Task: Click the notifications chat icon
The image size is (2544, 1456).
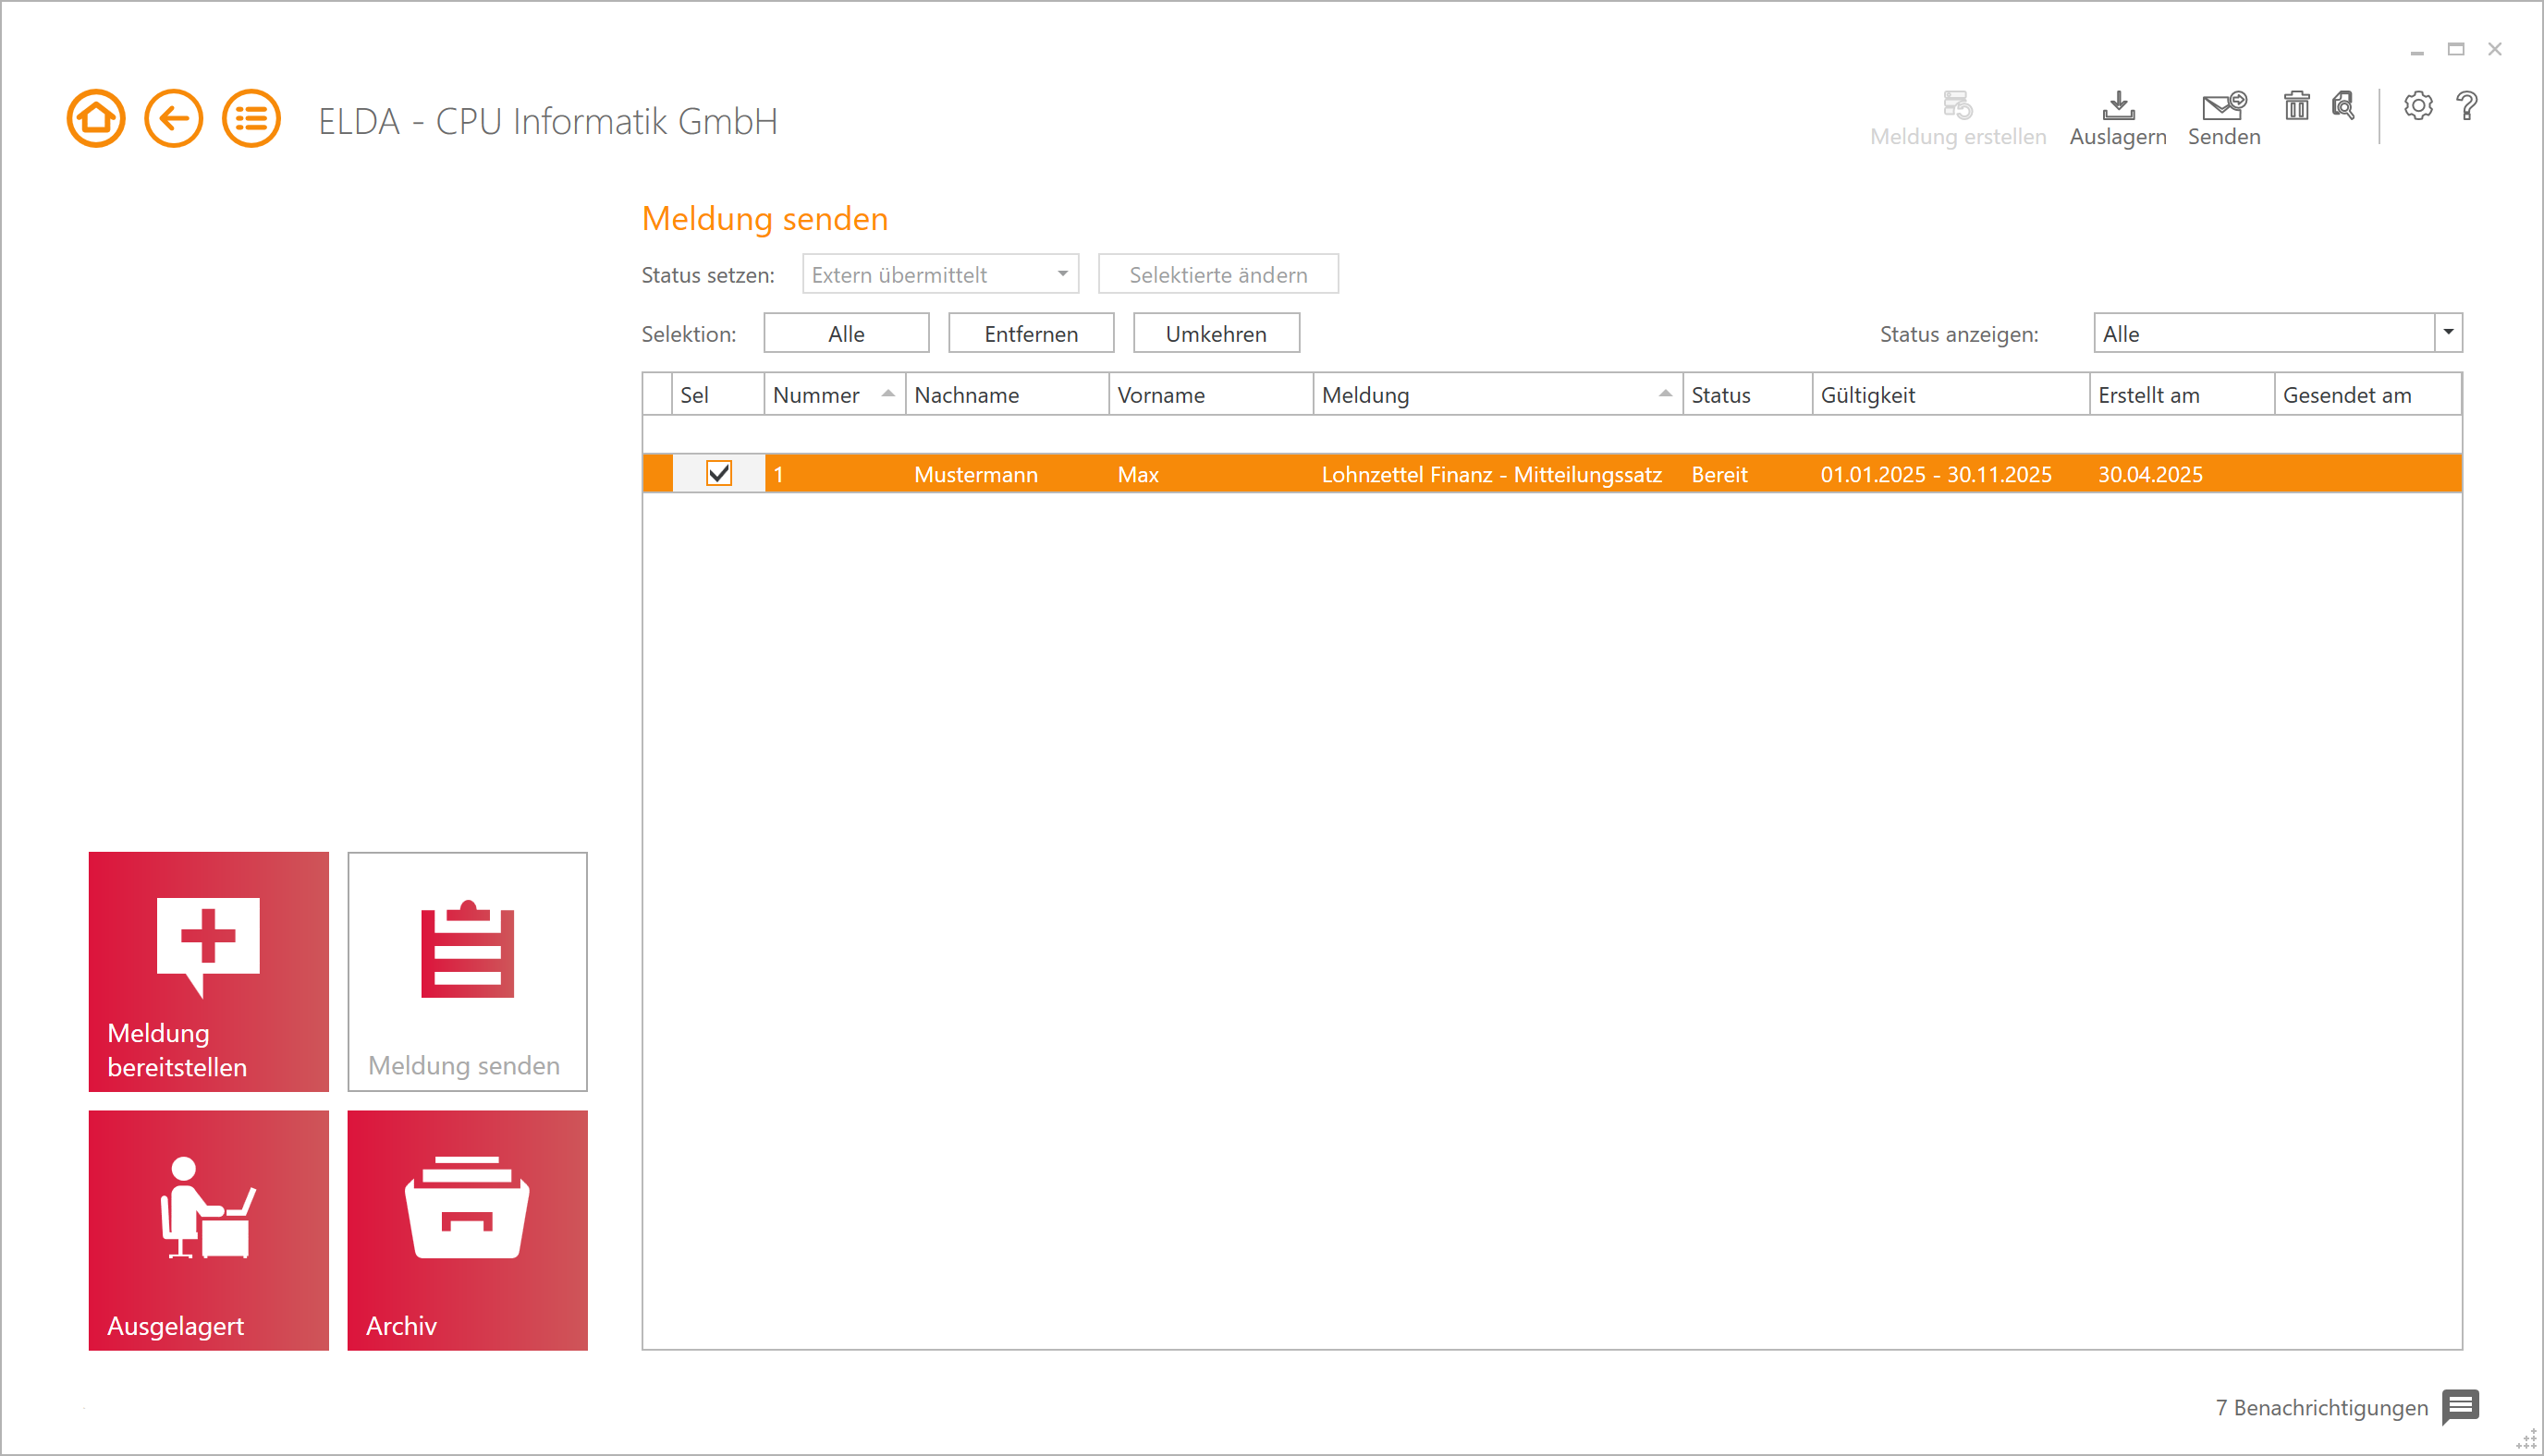Action: click(2459, 1406)
